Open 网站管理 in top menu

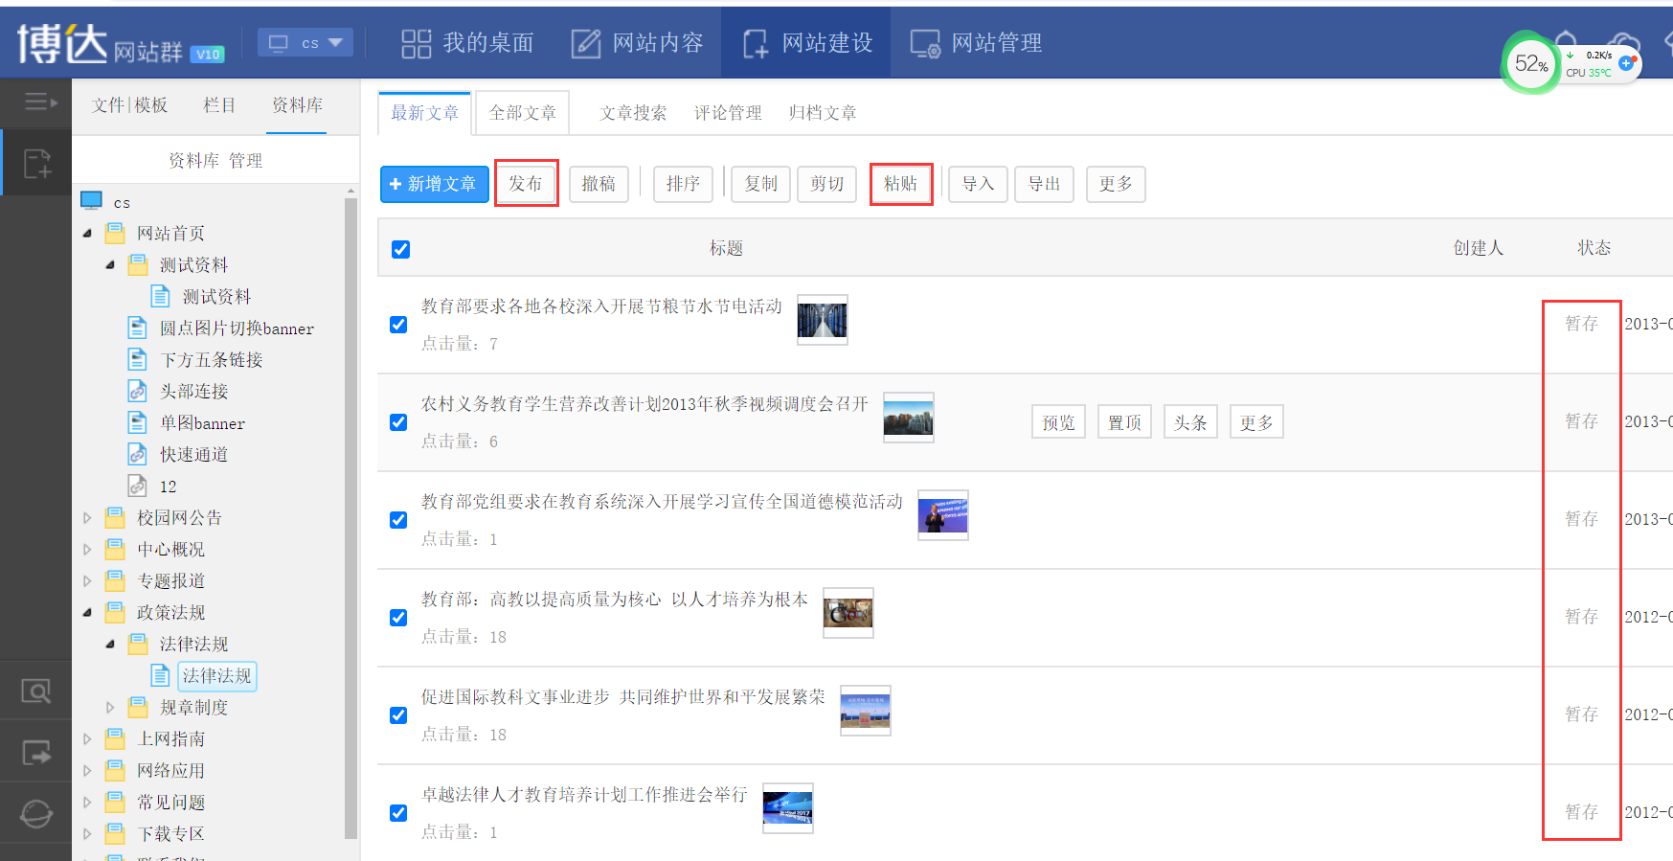[x=977, y=43]
